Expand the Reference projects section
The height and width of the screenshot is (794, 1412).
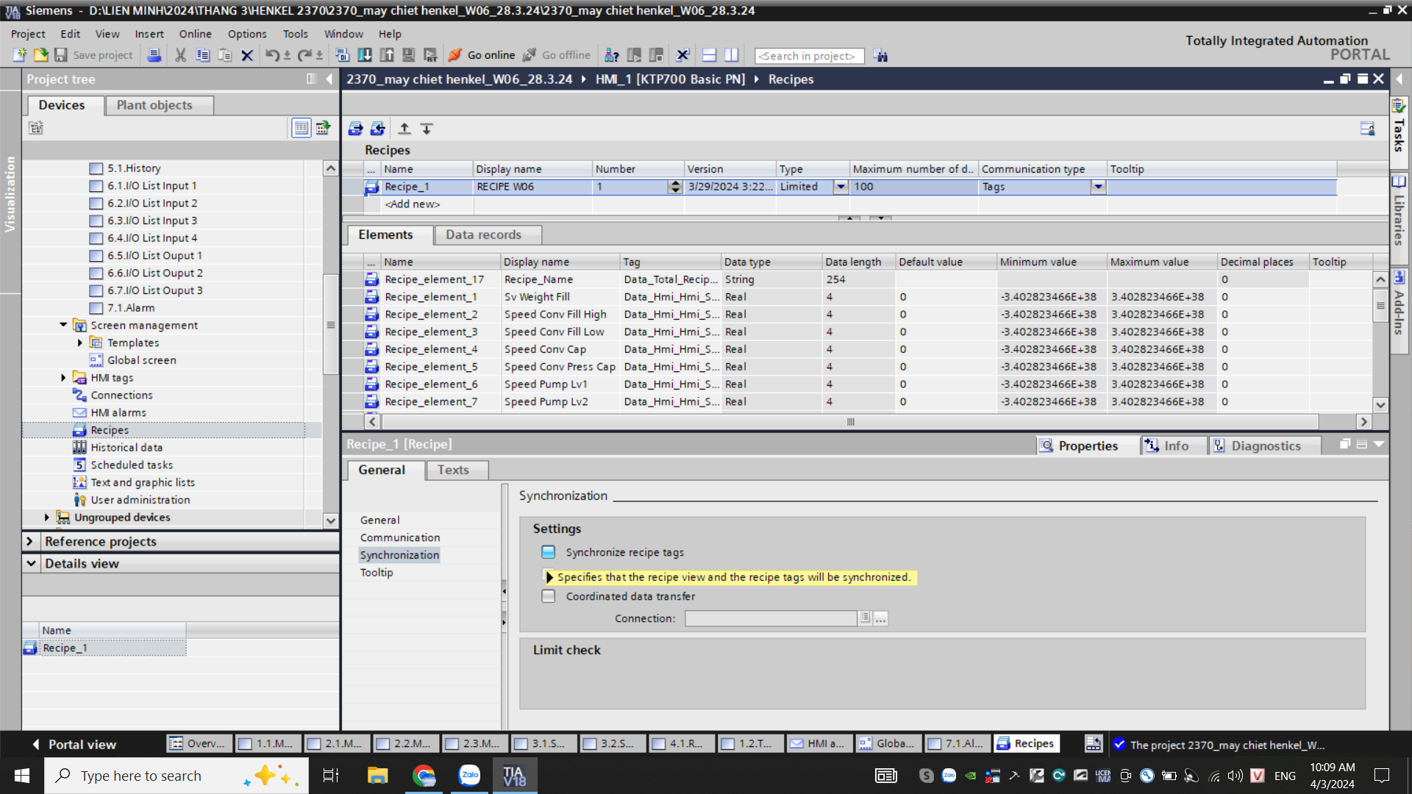(x=30, y=541)
